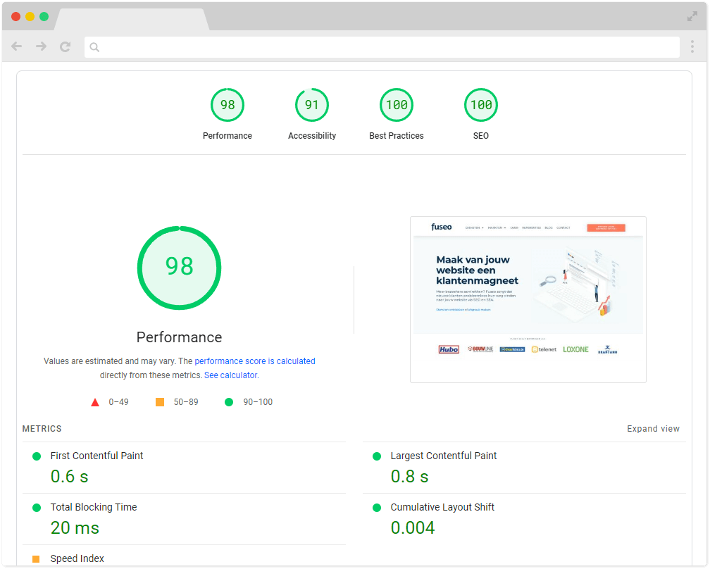Click the '20 ms' value
The width and height of the screenshot is (710, 569).
[75, 528]
